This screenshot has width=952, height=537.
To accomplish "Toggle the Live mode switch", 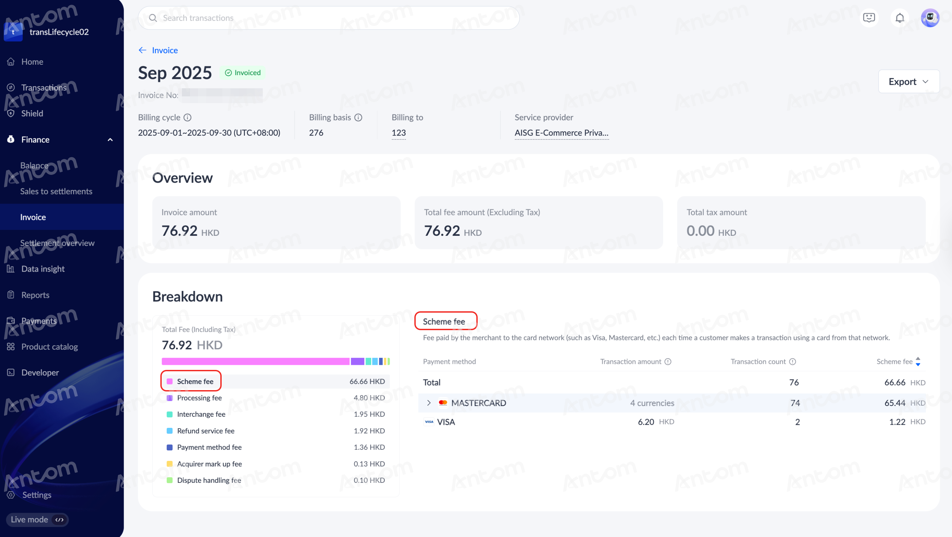I will [37, 519].
